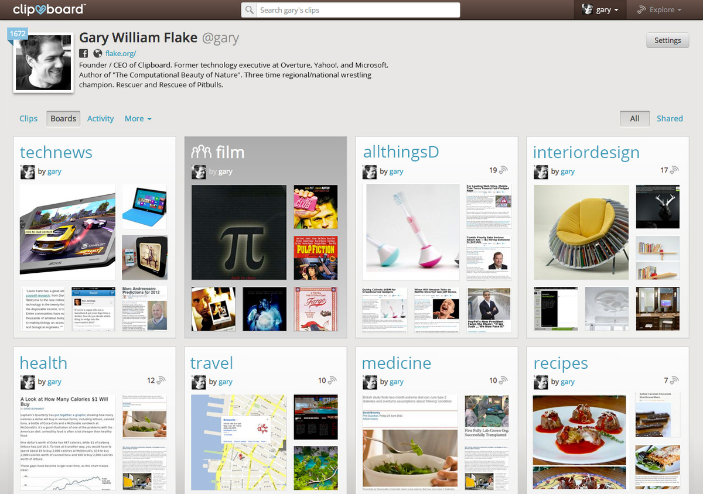Click the film board's group icon
The image size is (703, 494).
pyautogui.click(x=201, y=152)
